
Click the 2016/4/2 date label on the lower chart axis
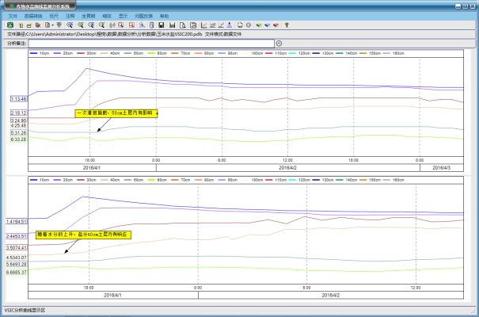point(331,296)
